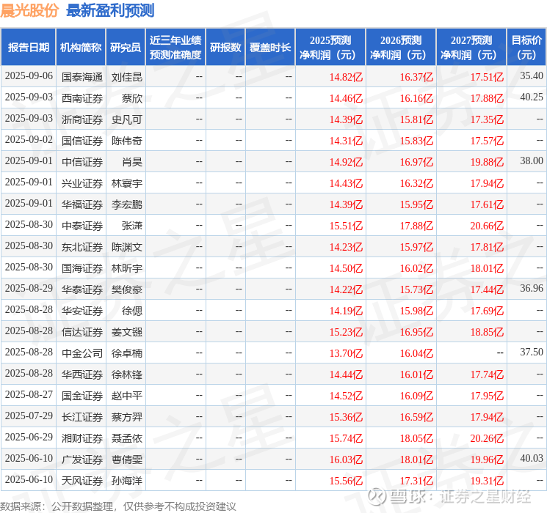This screenshot has width=547, height=513.
Task: Select the 兴业证券 institution cell
Action: pyautogui.click(x=82, y=183)
